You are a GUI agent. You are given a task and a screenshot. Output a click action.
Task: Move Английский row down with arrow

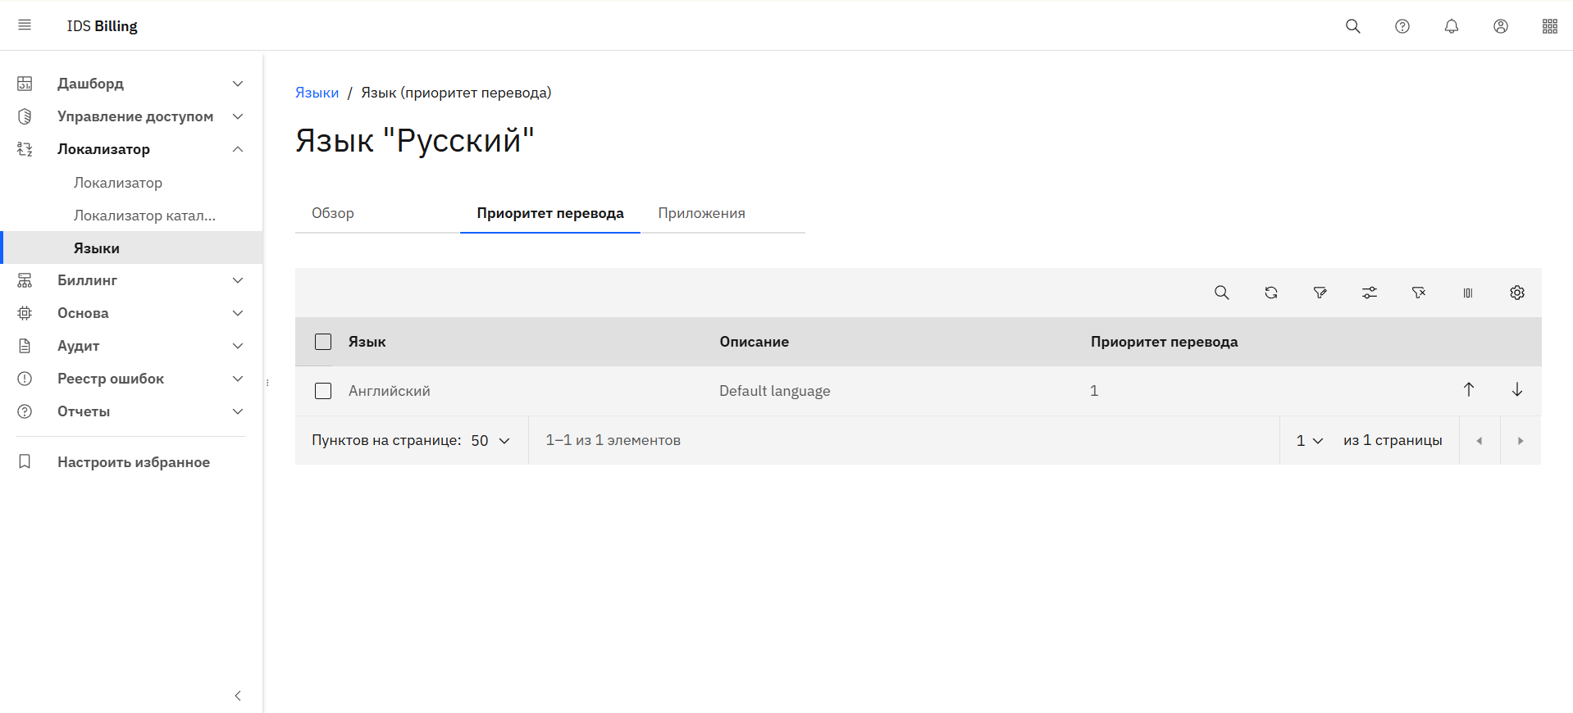1516,390
